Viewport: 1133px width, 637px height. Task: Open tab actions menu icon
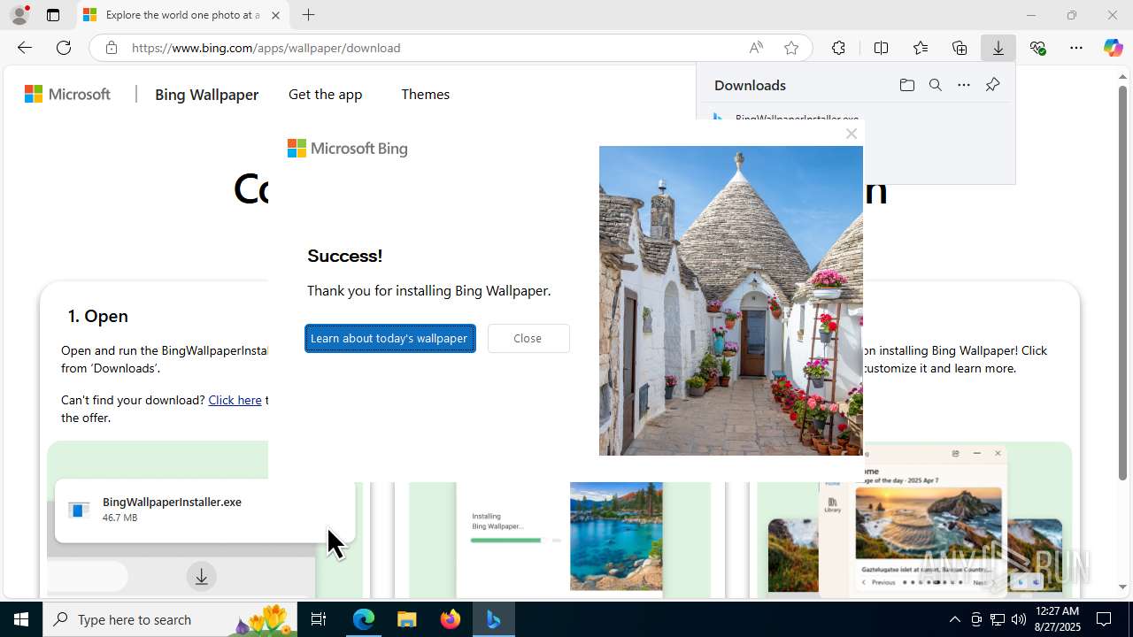53,15
